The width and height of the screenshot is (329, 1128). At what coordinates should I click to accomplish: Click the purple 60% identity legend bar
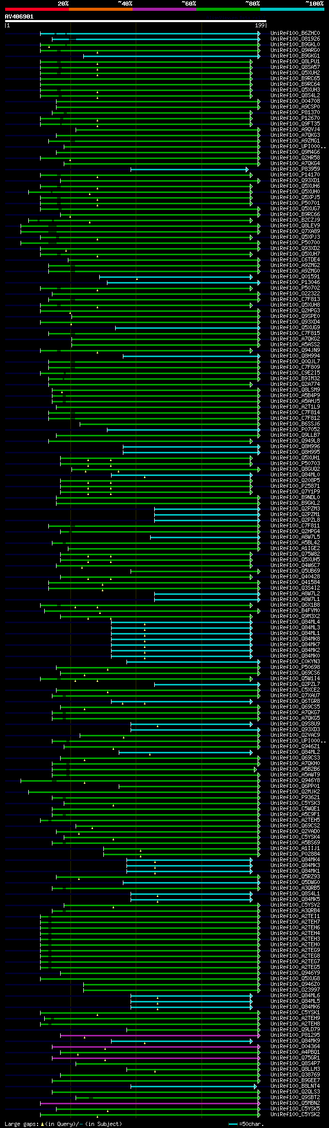click(x=164, y=9)
